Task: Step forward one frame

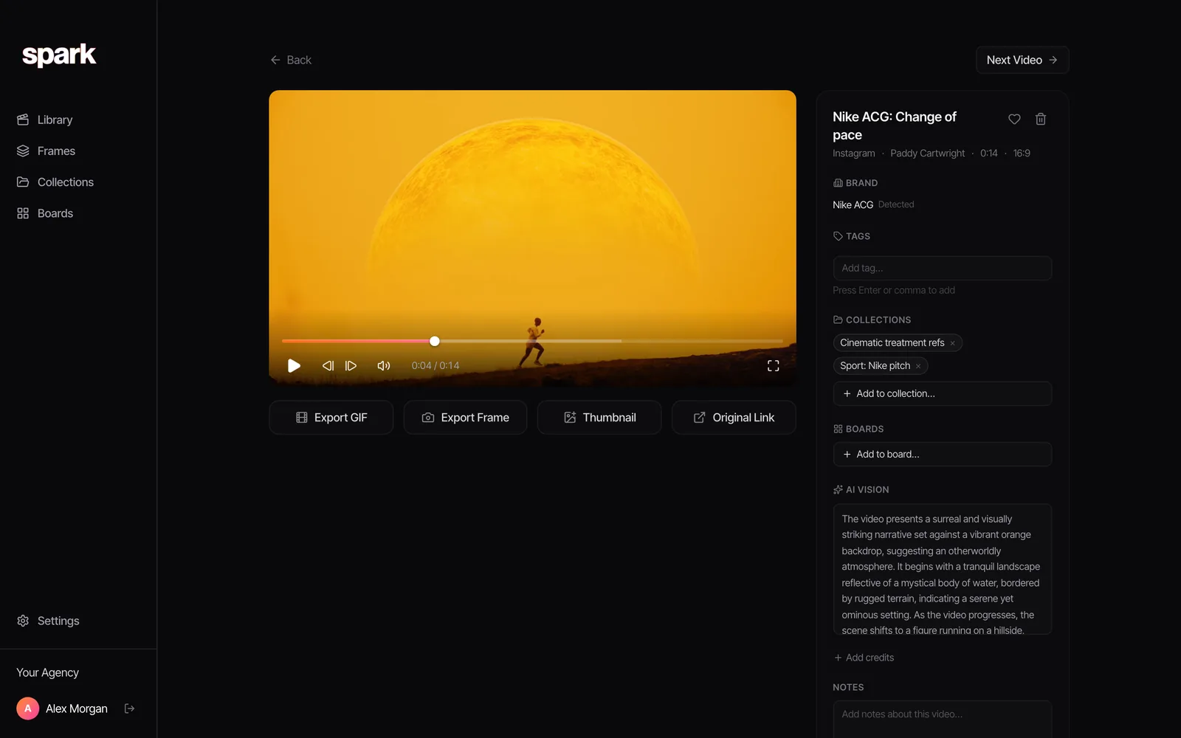Action: (x=351, y=365)
